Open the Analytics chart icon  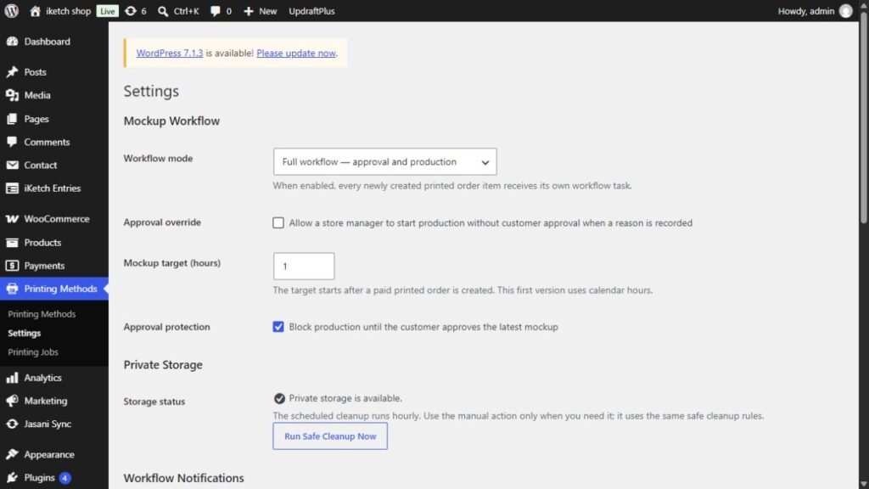[x=12, y=378]
